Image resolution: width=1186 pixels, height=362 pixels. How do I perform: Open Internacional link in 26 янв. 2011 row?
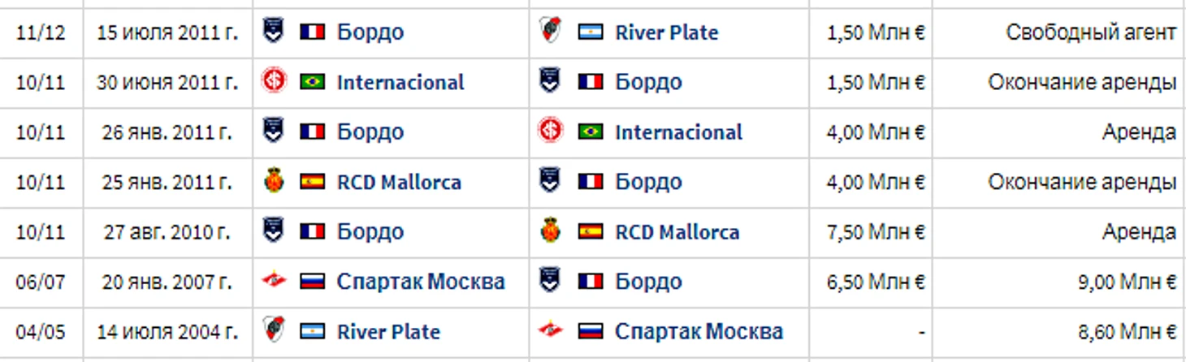678,132
